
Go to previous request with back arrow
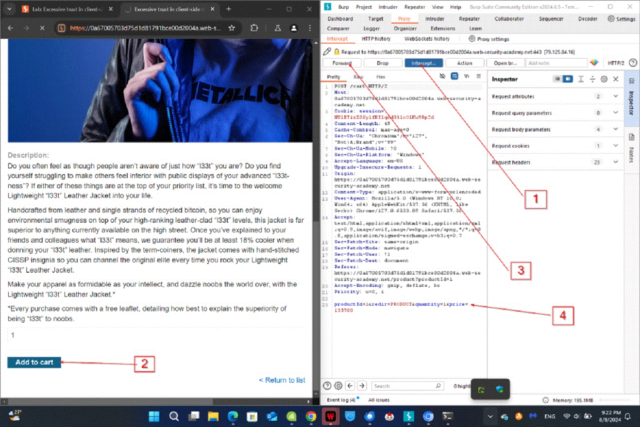coord(350,386)
